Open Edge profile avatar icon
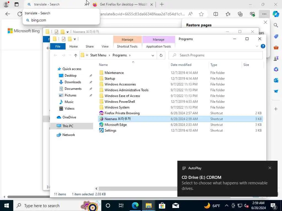This screenshot has width=282, height=211. tap(6, 4)
